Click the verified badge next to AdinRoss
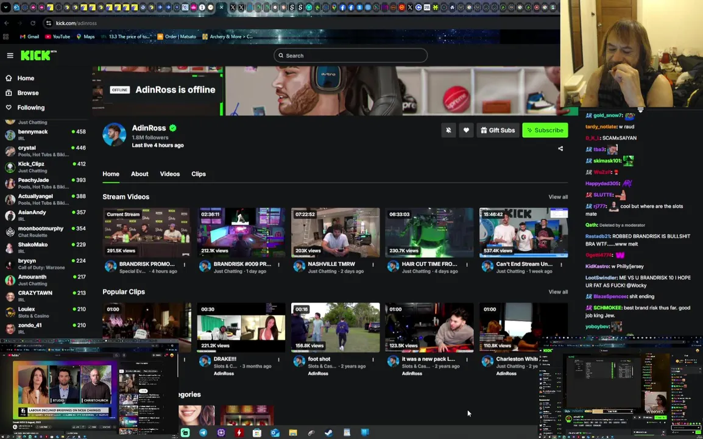 (172, 128)
